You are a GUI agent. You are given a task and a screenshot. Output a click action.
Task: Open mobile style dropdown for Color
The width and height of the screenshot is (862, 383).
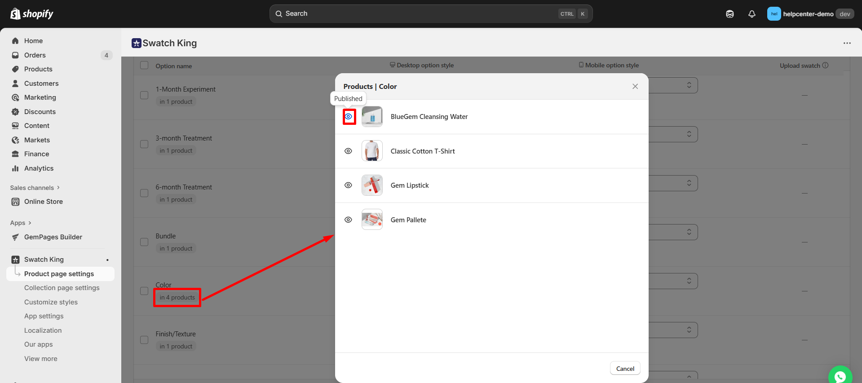(x=673, y=281)
